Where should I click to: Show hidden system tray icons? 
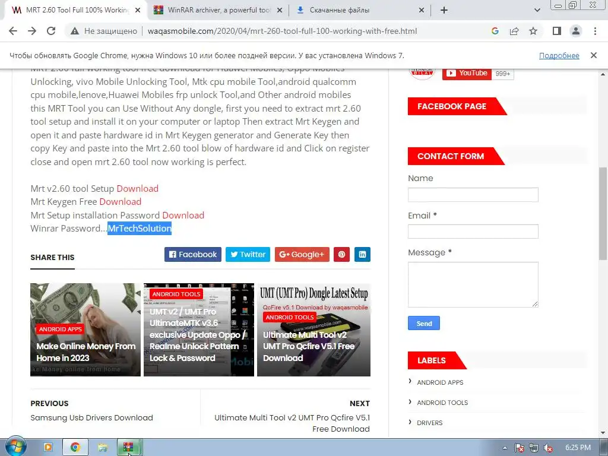[x=505, y=448]
